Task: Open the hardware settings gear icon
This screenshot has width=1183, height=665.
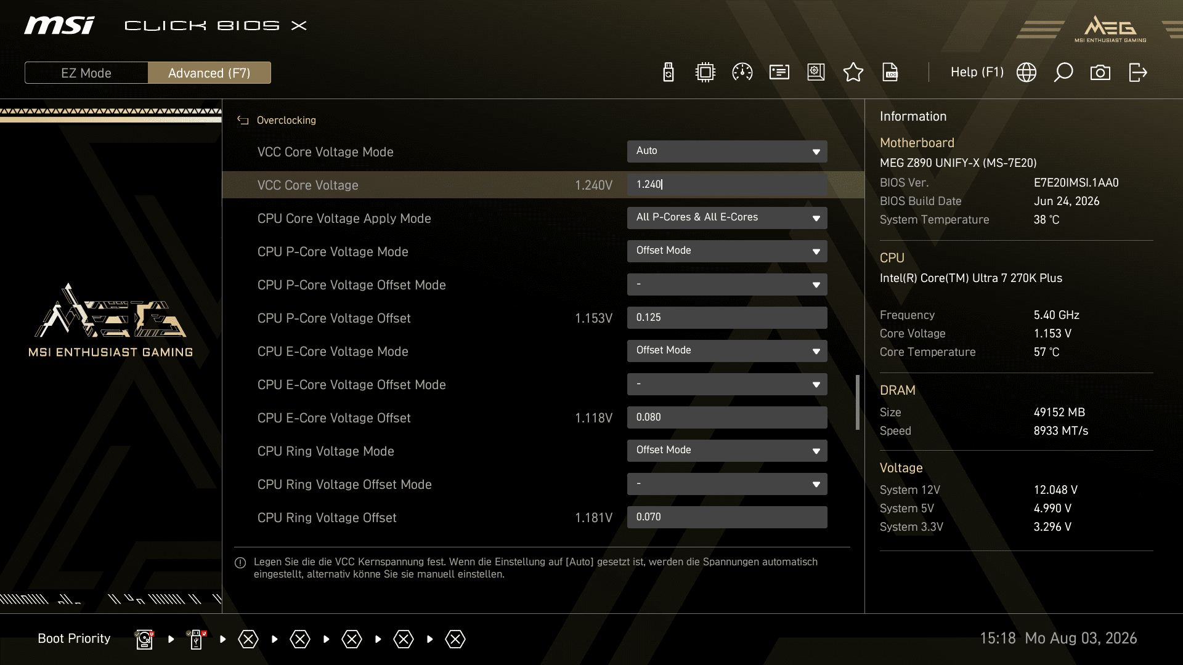Action: click(x=816, y=73)
